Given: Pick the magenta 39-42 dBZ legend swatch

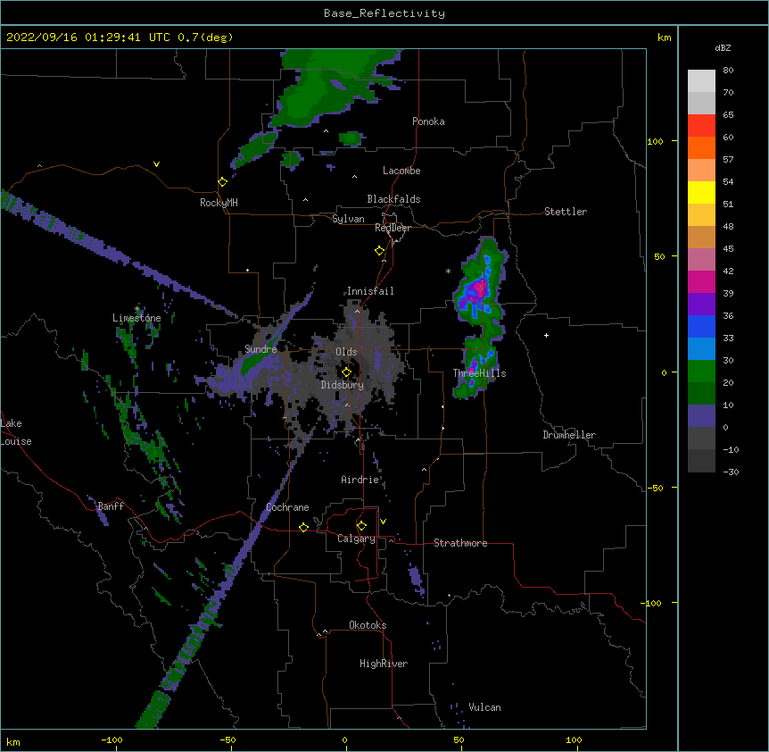Looking at the screenshot, I should pos(701,281).
